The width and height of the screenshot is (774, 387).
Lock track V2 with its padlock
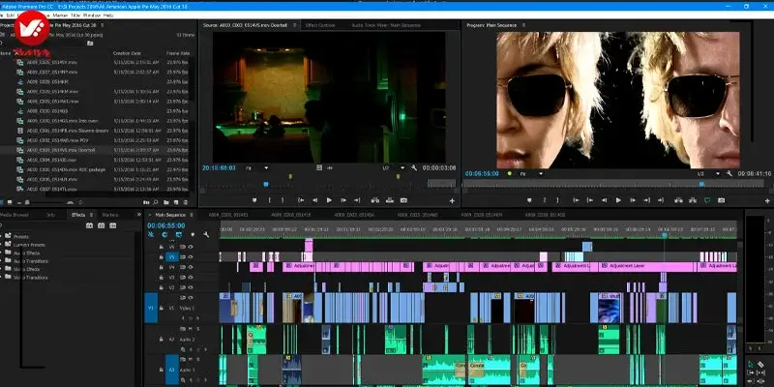click(x=161, y=287)
